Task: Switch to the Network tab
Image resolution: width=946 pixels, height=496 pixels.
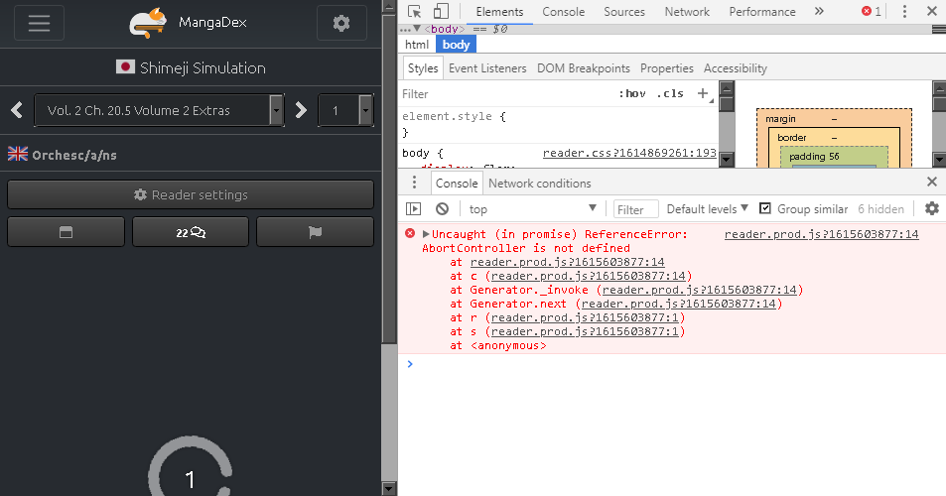Action: (x=687, y=12)
